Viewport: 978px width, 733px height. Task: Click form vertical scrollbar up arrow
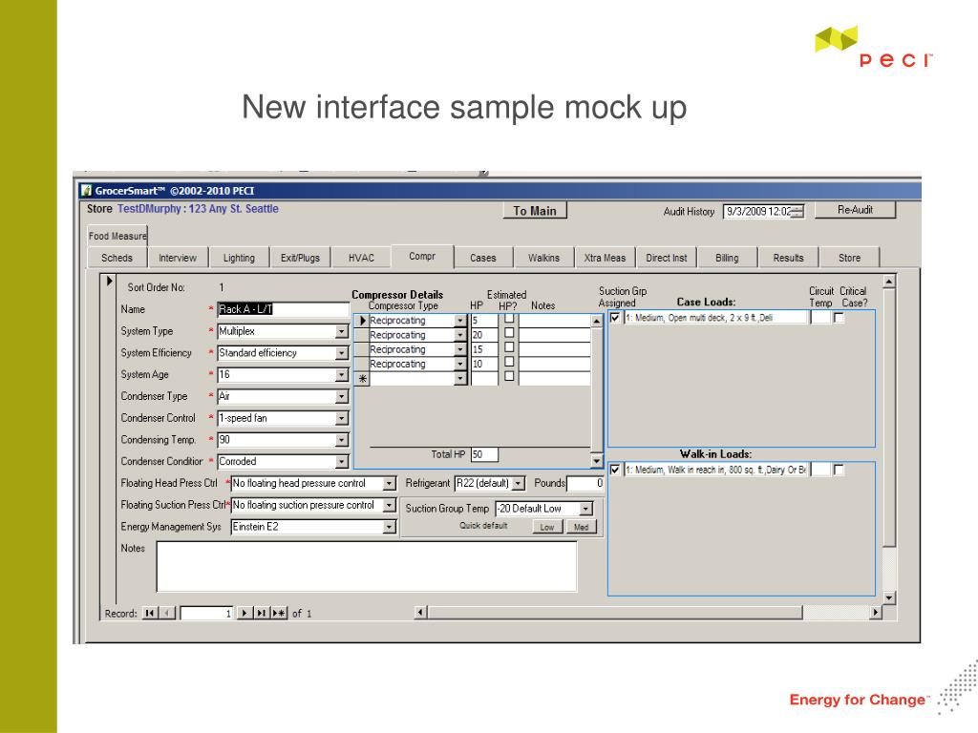(x=889, y=282)
